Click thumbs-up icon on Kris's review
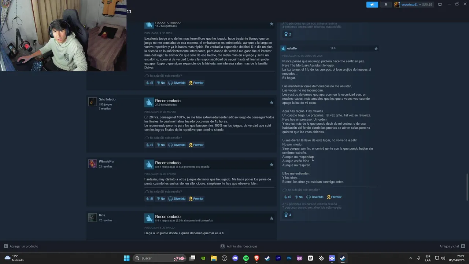Image resolution: width=469 pixels, height=264 pixels. coord(149,218)
